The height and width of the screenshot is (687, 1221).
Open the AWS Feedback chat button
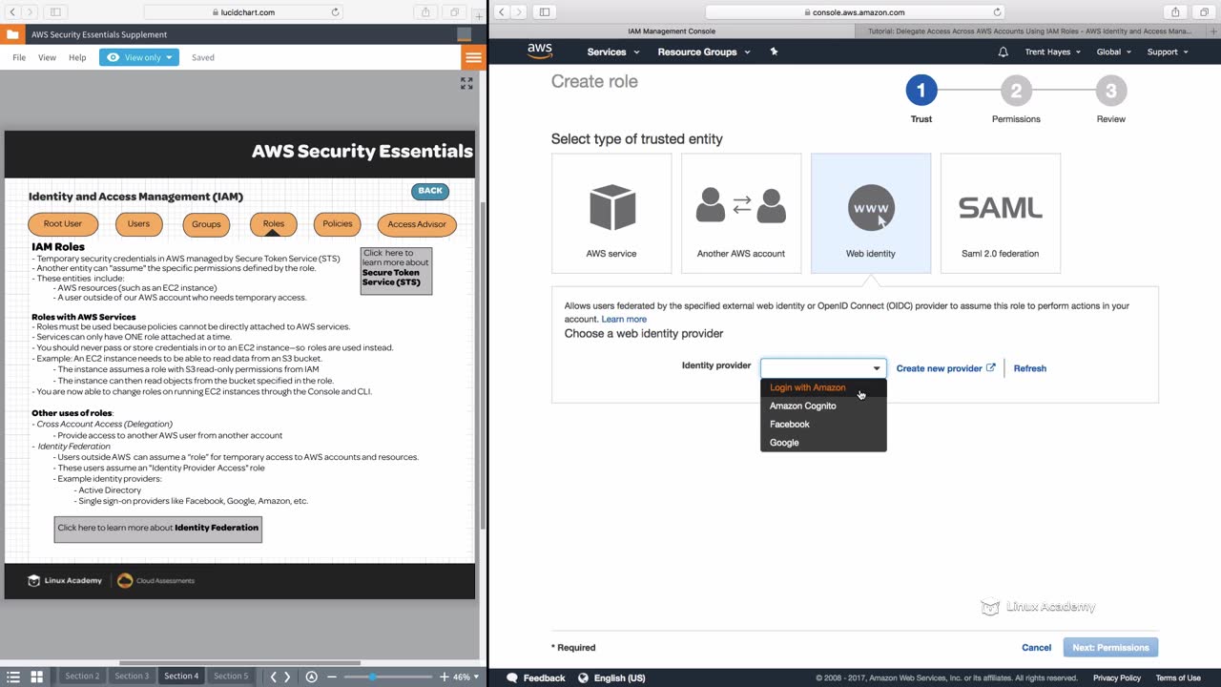coord(536,677)
